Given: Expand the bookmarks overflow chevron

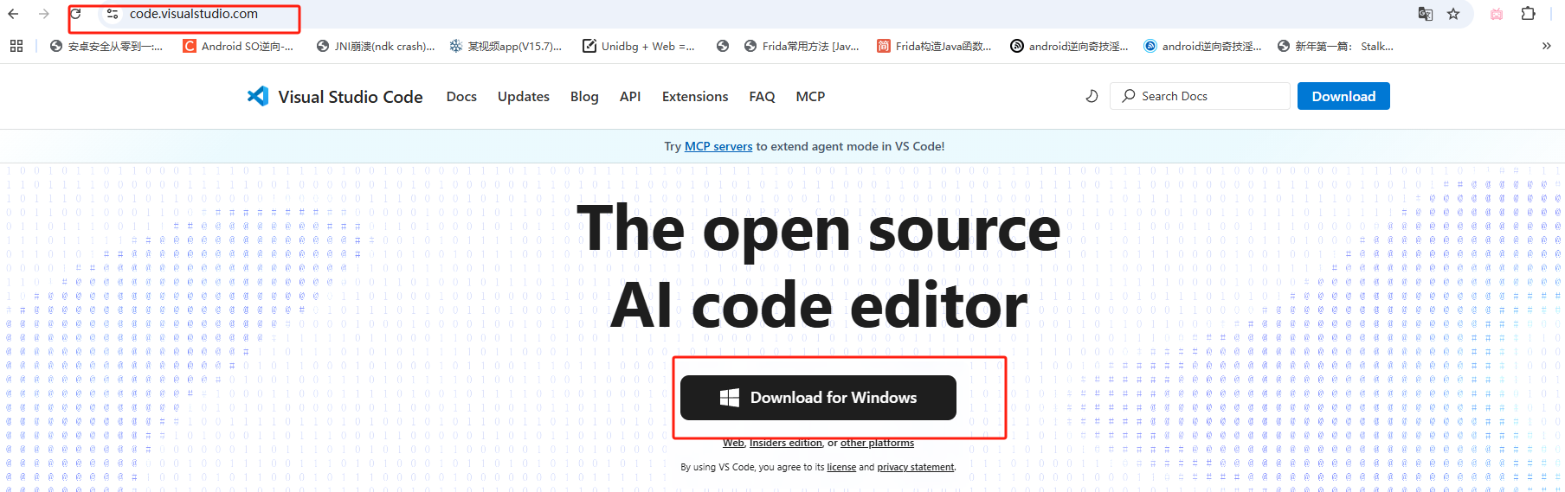Looking at the screenshot, I should (1546, 46).
